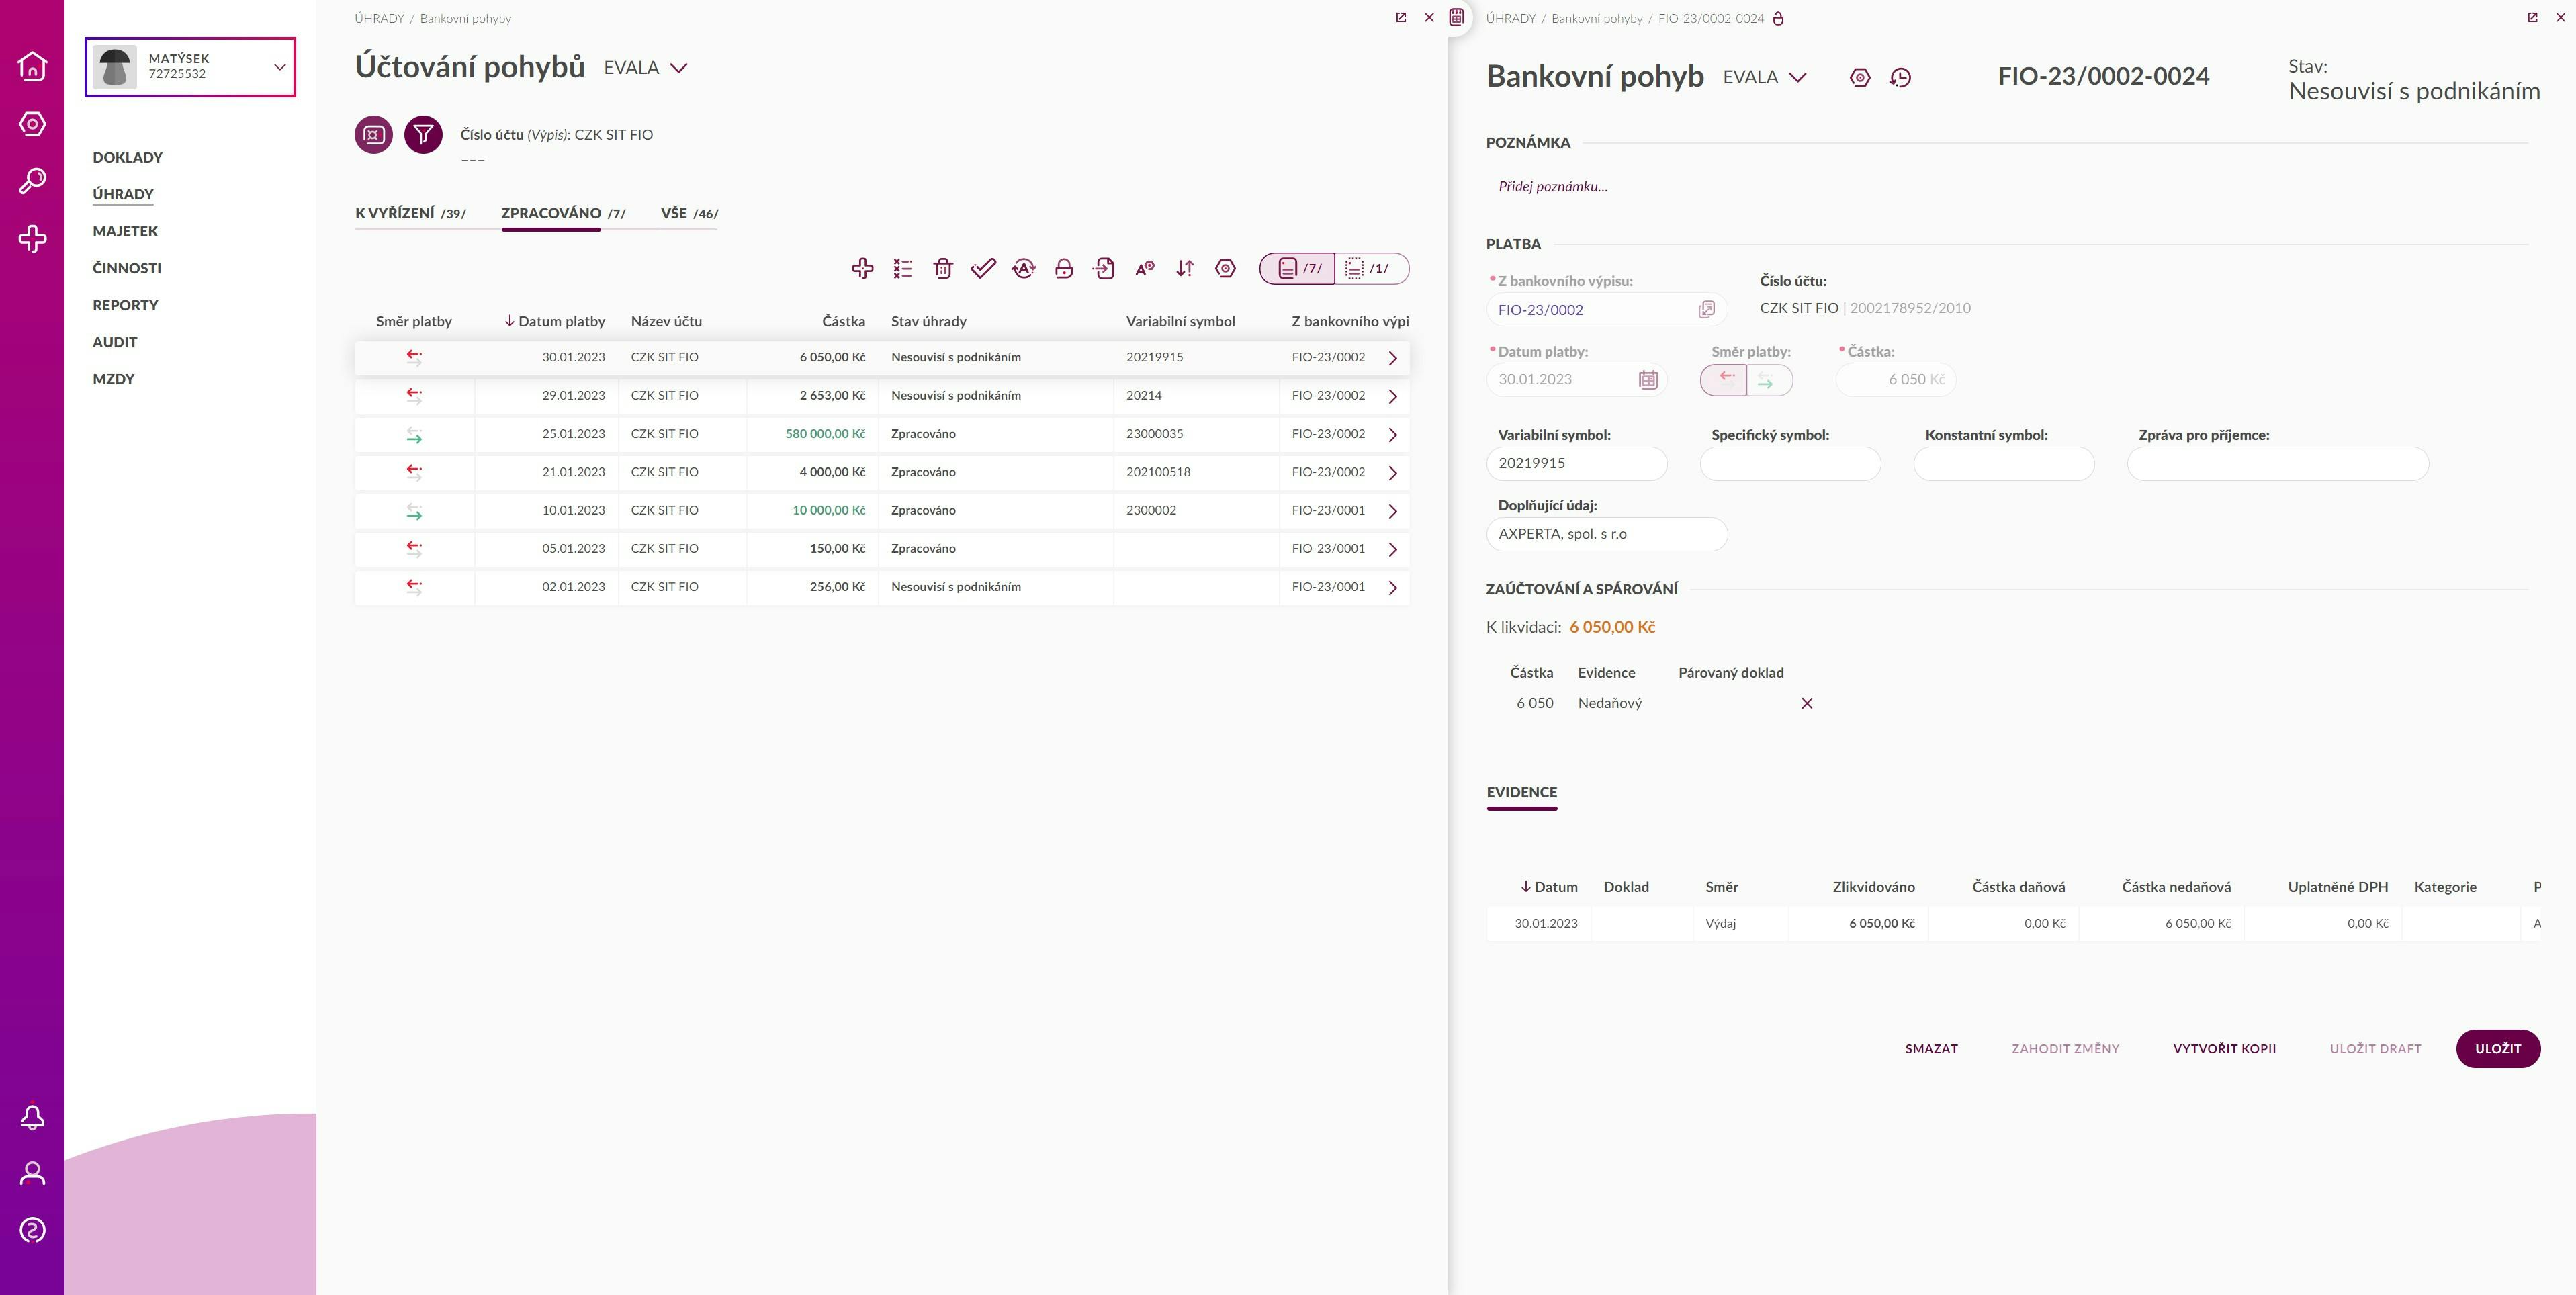Open EVALA dropdown in Bankovní pohyb header
The image size is (2576, 1295).
point(1765,78)
